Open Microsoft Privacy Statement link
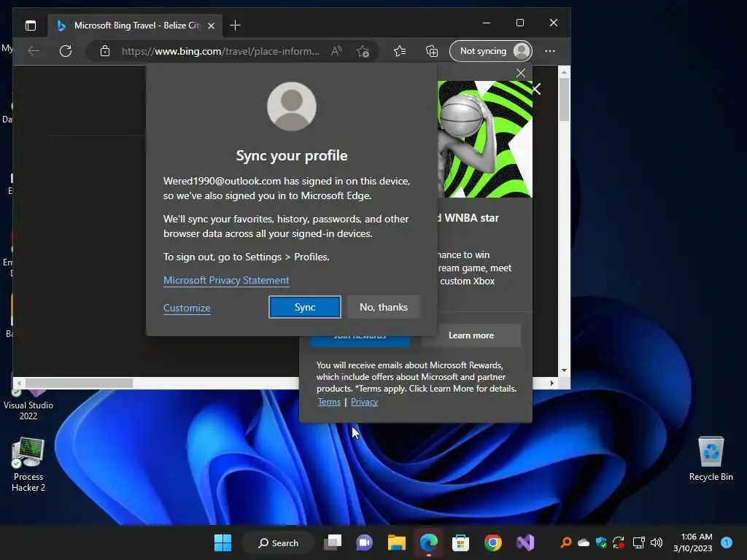The height and width of the screenshot is (560, 747). [226, 280]
